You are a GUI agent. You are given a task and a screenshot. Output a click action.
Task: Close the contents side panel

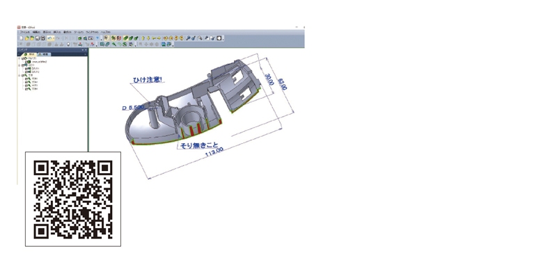[x=85, y=50]
